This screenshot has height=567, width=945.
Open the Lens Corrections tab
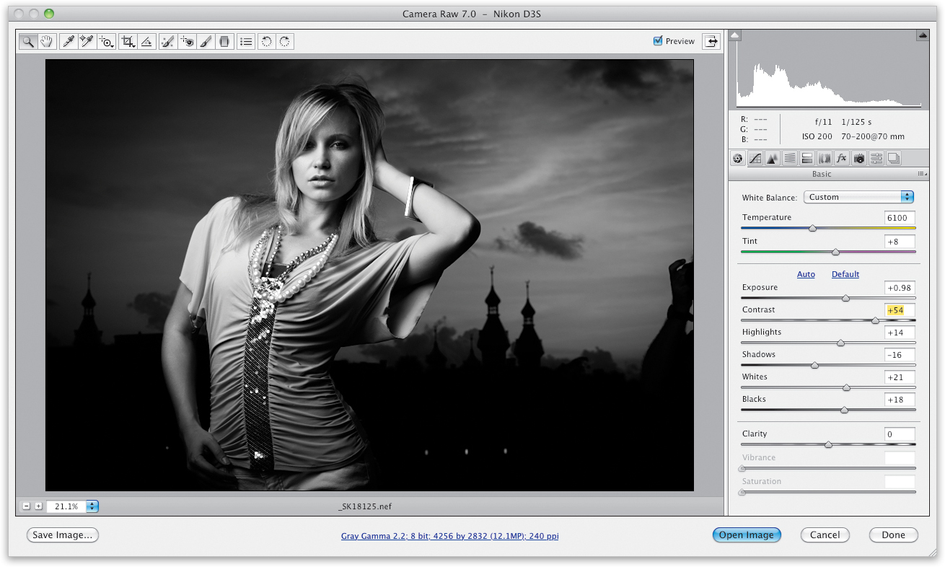[x=825, y=159]
